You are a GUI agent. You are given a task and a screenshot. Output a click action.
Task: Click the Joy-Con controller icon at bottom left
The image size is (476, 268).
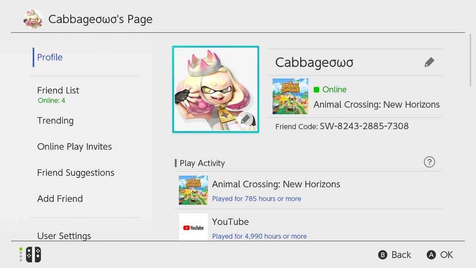(33, 255)
